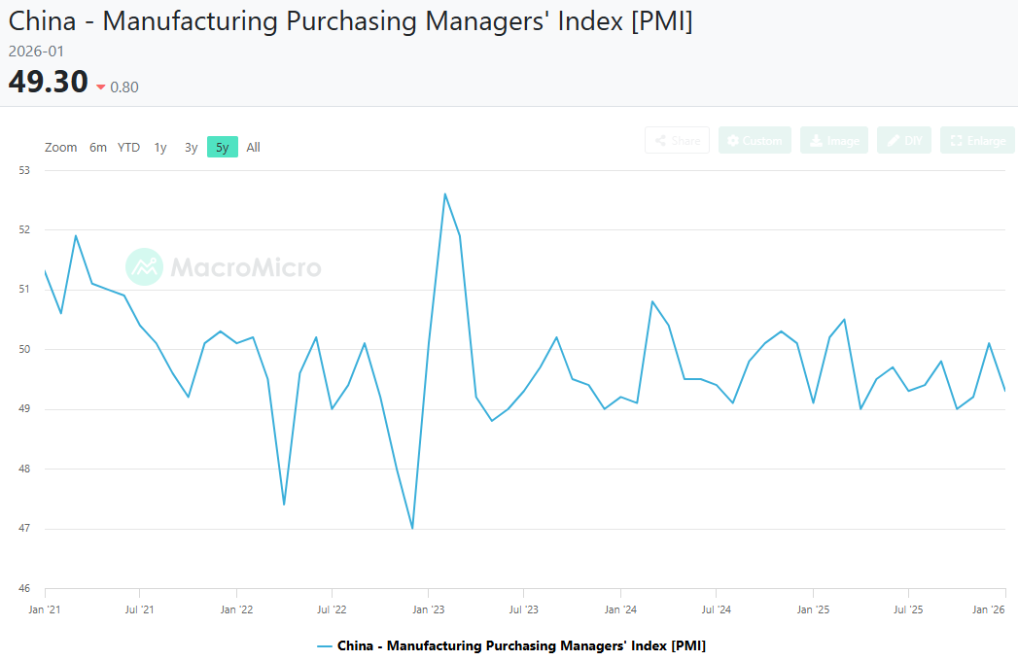
Task: Set zoom range to 1y
Action: coord(160,148)
